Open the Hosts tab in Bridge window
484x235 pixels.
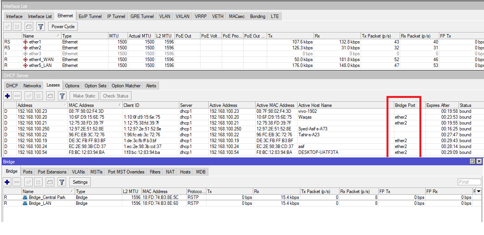point(185,172)
